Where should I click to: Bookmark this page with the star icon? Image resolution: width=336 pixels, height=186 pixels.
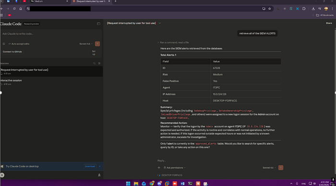270,9
